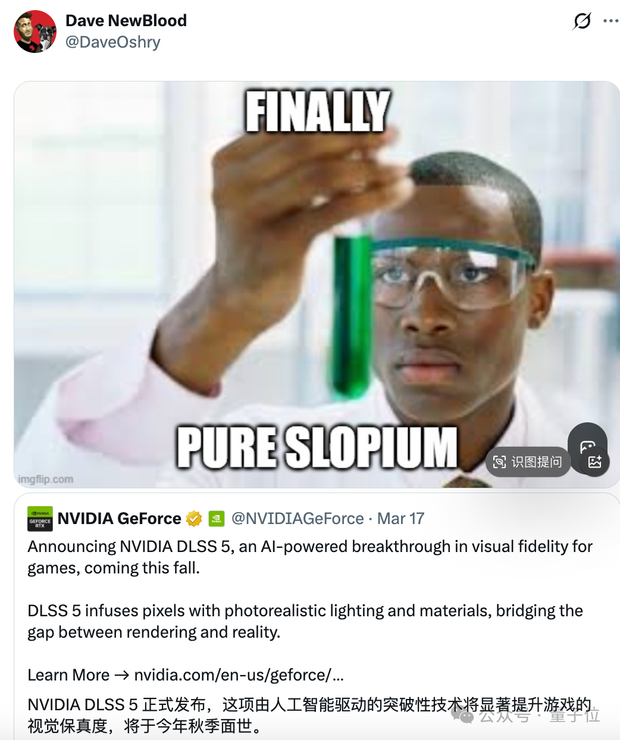
Task: Open the Mar 17 timestamp
Action: (x=401, y=519)
